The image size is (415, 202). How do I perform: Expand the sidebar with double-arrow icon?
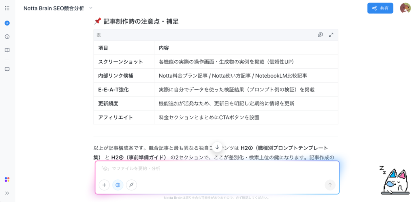7,193
